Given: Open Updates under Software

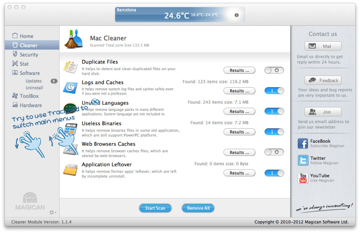Looking at the screenshot, I should coord(34,81).
